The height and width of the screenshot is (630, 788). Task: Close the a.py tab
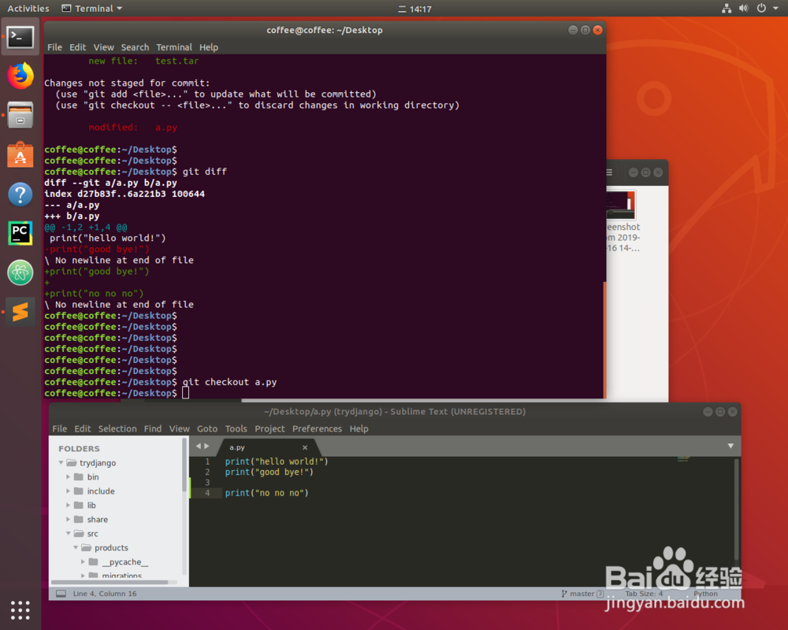tap(304, 447)
